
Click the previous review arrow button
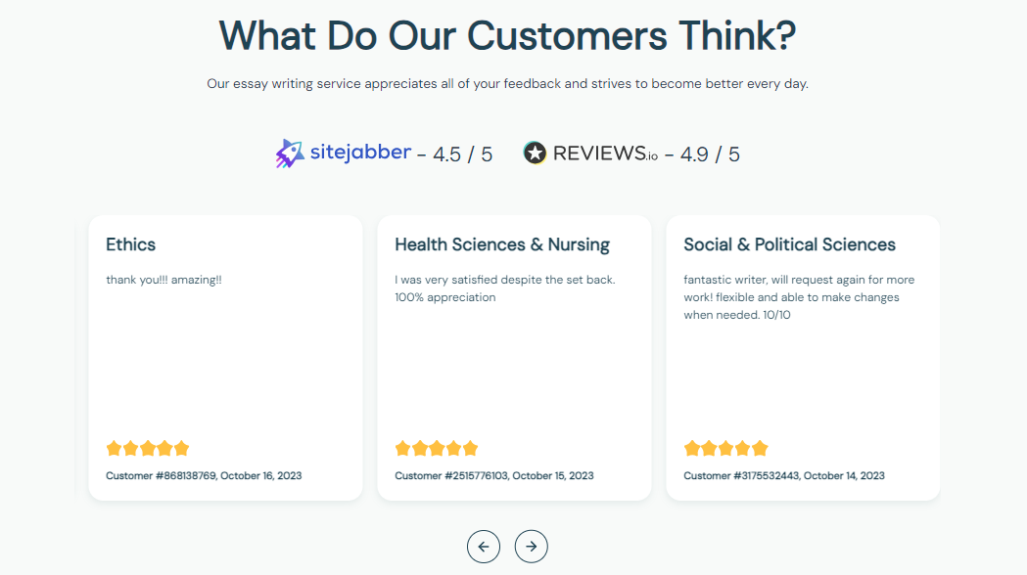[484, 546]
